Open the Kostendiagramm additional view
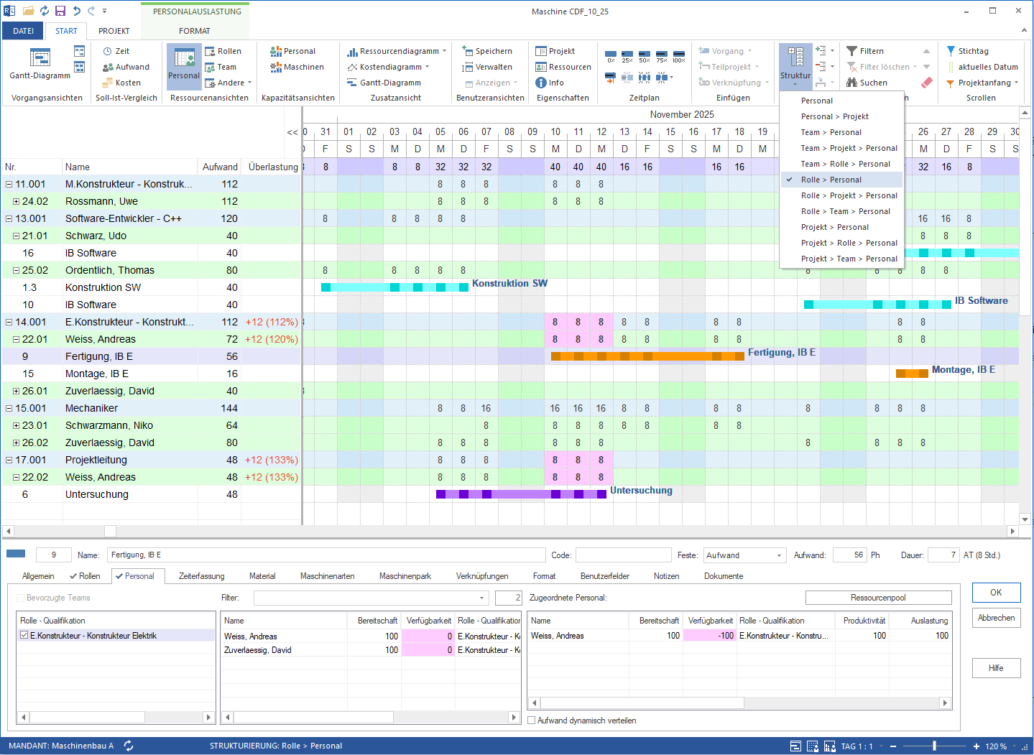 tap(390, 66)
